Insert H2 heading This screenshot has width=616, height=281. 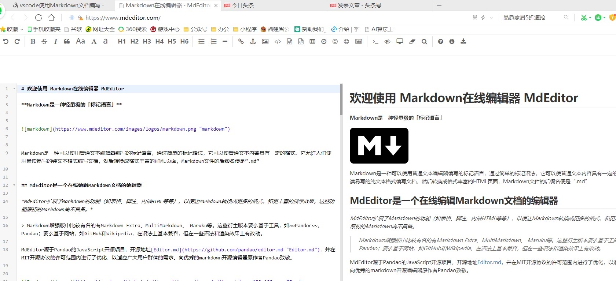coord(135,42)
